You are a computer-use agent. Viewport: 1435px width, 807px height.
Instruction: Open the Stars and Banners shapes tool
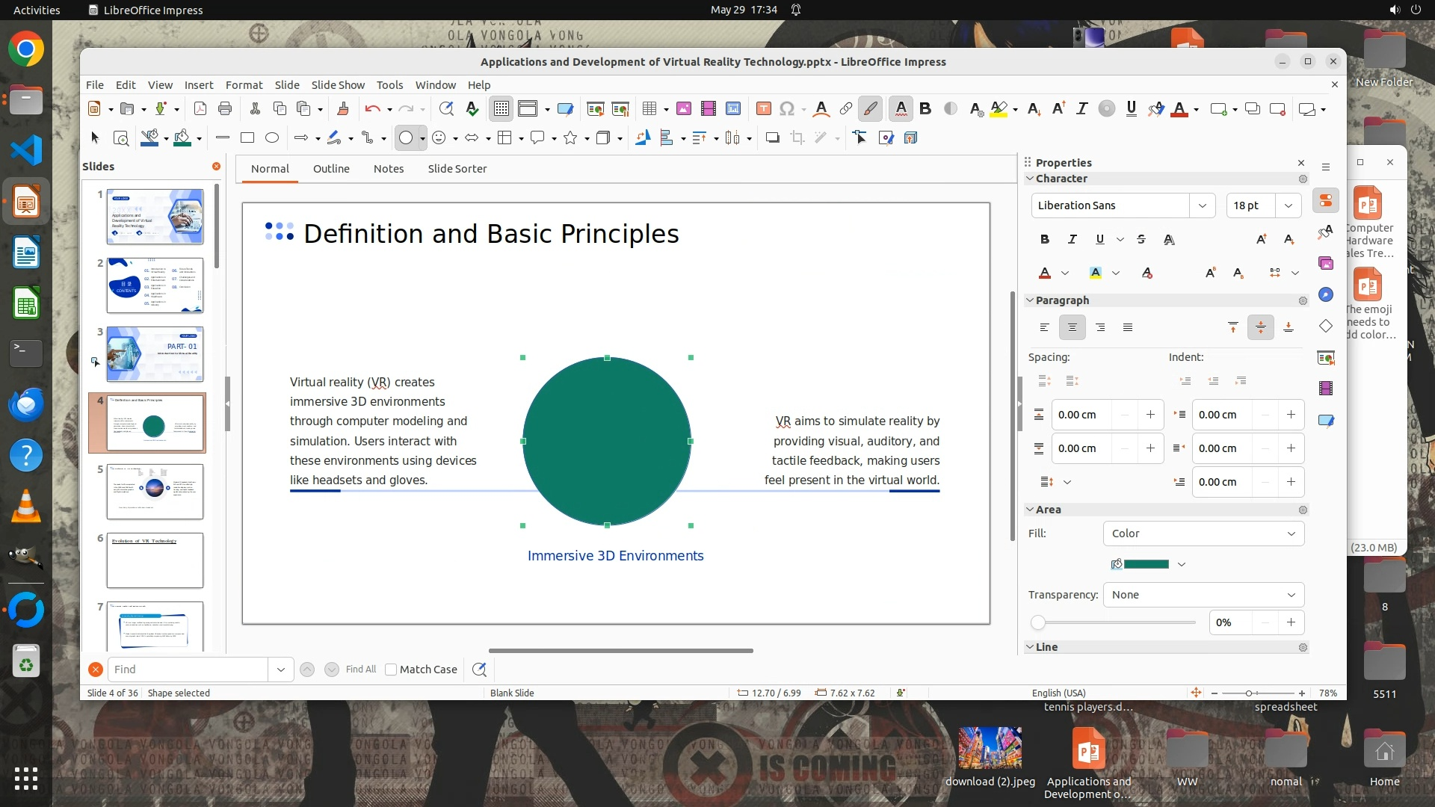point(570,137)
